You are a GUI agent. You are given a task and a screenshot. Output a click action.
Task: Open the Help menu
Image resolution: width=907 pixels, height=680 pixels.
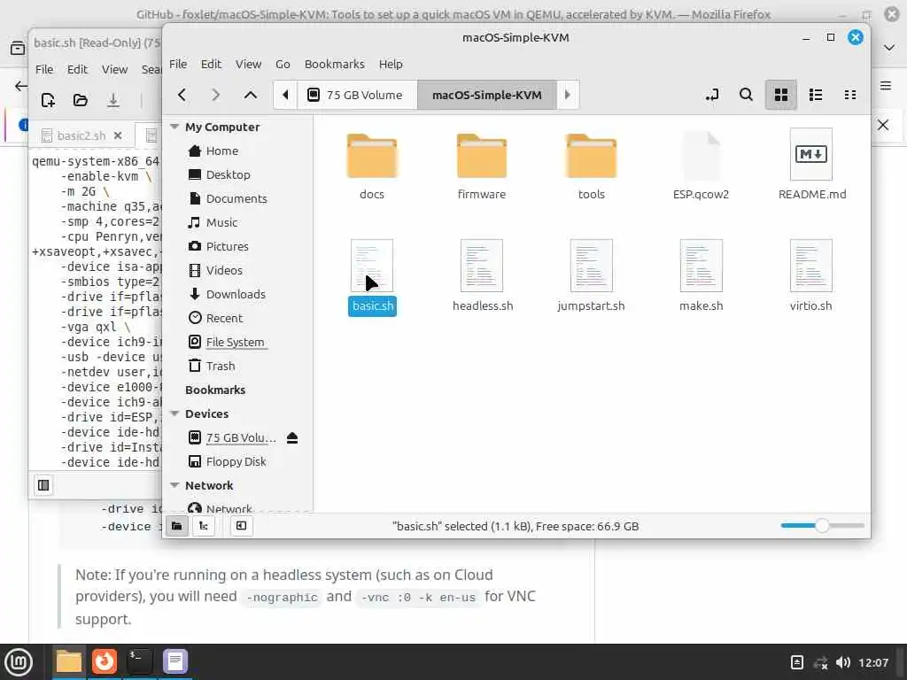[x=391, y=64]
